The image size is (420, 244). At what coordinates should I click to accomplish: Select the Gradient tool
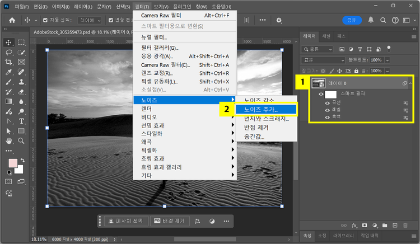pyautogui.click(x=8, y=101)
